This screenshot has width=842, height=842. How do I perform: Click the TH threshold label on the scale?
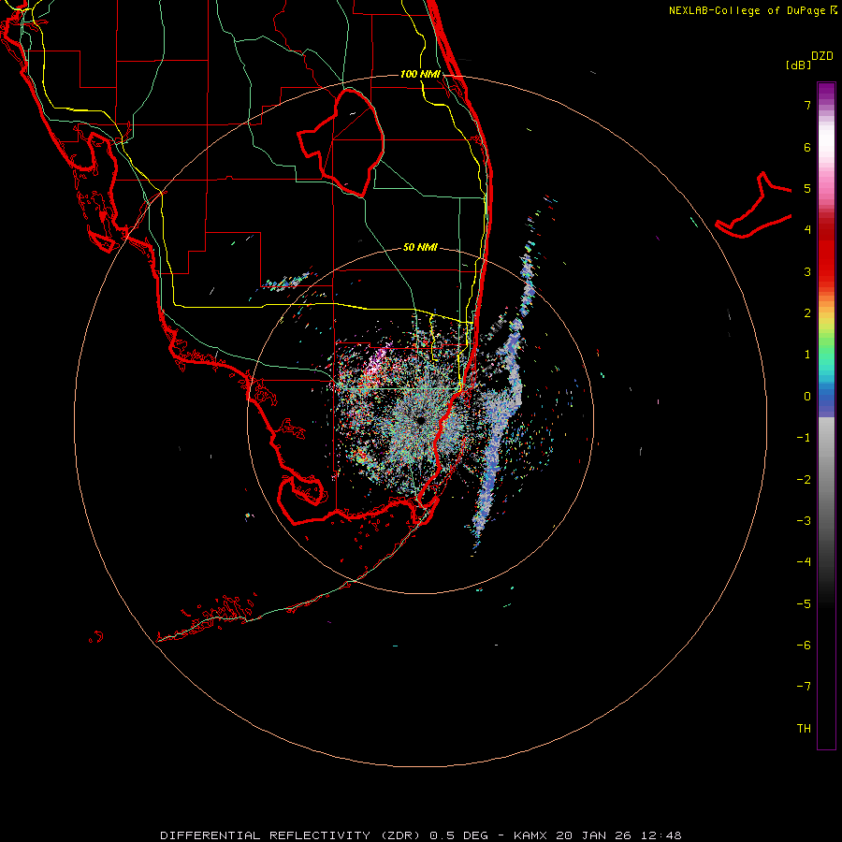804,729
